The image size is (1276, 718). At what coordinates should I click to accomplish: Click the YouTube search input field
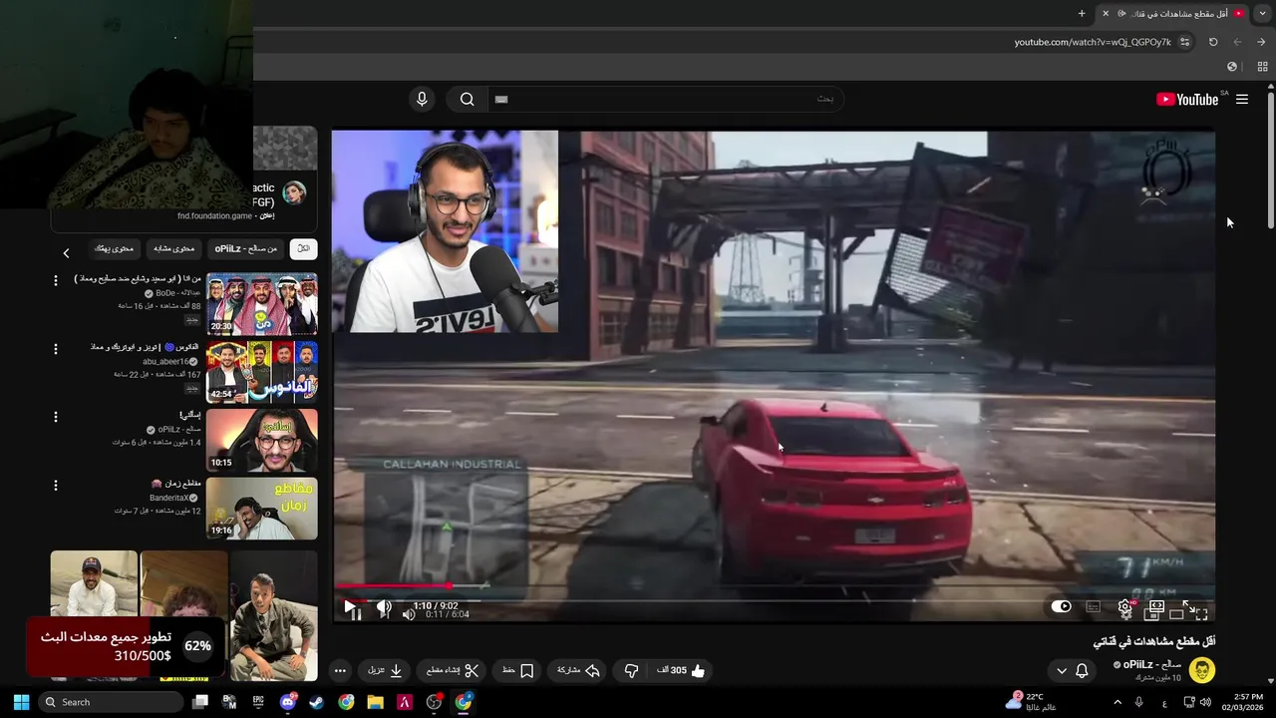pyautogui.click(x=666, y=99)
